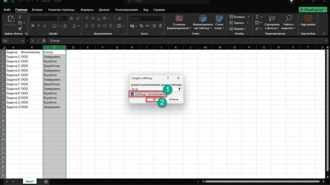330x185 pixels.
Task: Toggle italic К formatting
Action: [38, 26]
